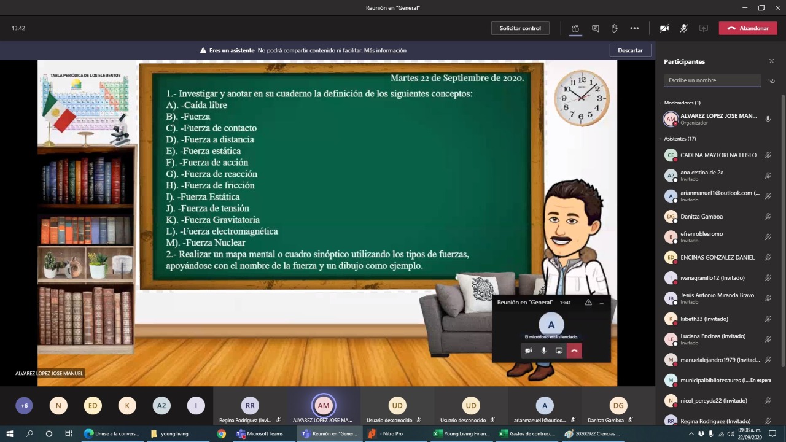The width and height of the screenshot is (786, 442).
Task: Click the Solicitar control button
Action: [x=520, y=28]
